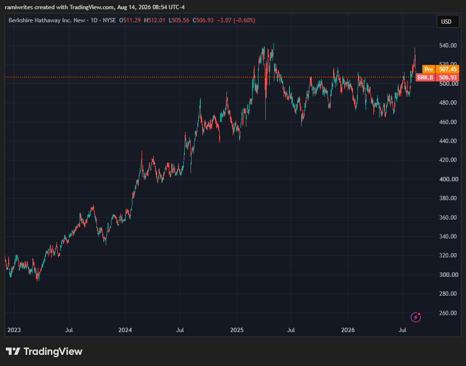This screenshot has width=466, height=366.
Task: Click the Jul label between 2023 and 2024
Action: (69, 330)
